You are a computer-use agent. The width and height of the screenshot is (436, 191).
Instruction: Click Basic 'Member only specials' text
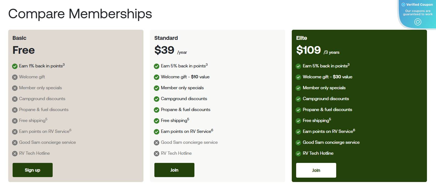(x=40, y=88)
